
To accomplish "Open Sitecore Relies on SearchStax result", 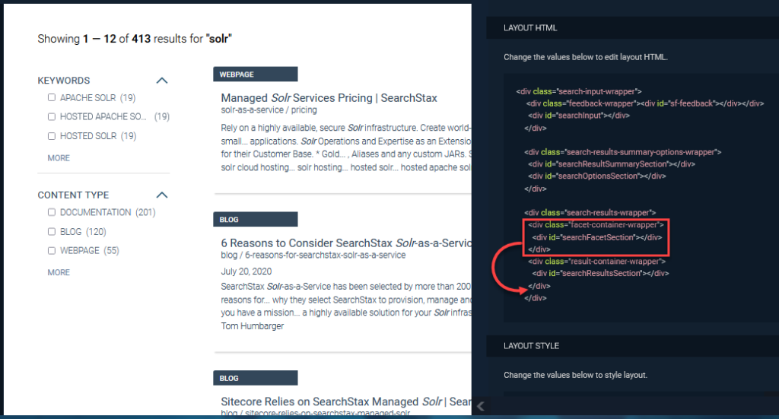I will click(346, 401).
